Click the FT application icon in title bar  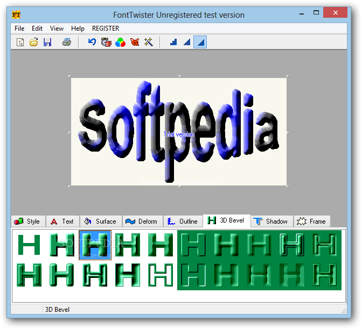tap(16, 15)
